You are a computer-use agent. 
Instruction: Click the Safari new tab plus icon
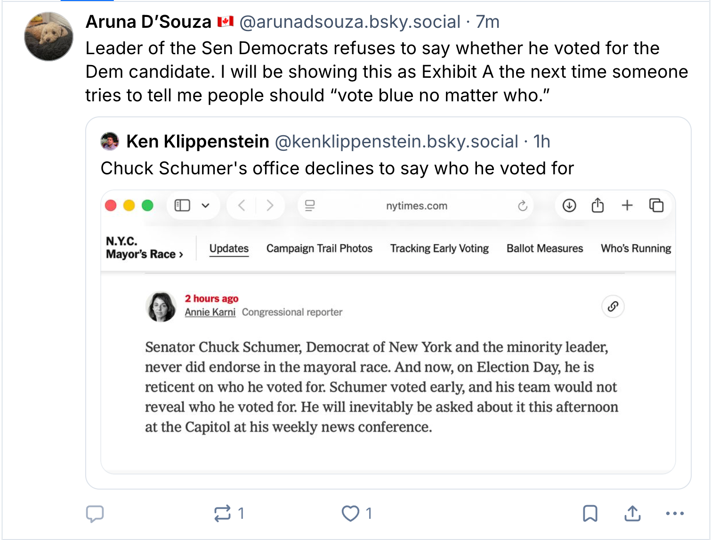[x=627, y=205]
